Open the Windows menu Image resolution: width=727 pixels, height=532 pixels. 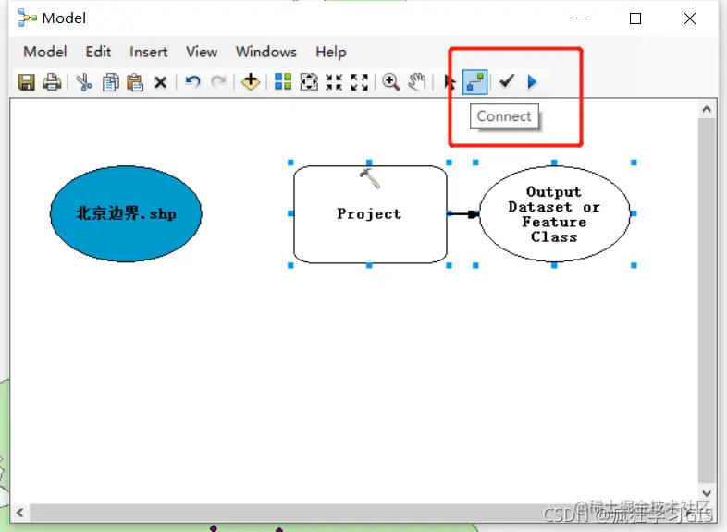point(266,52)
